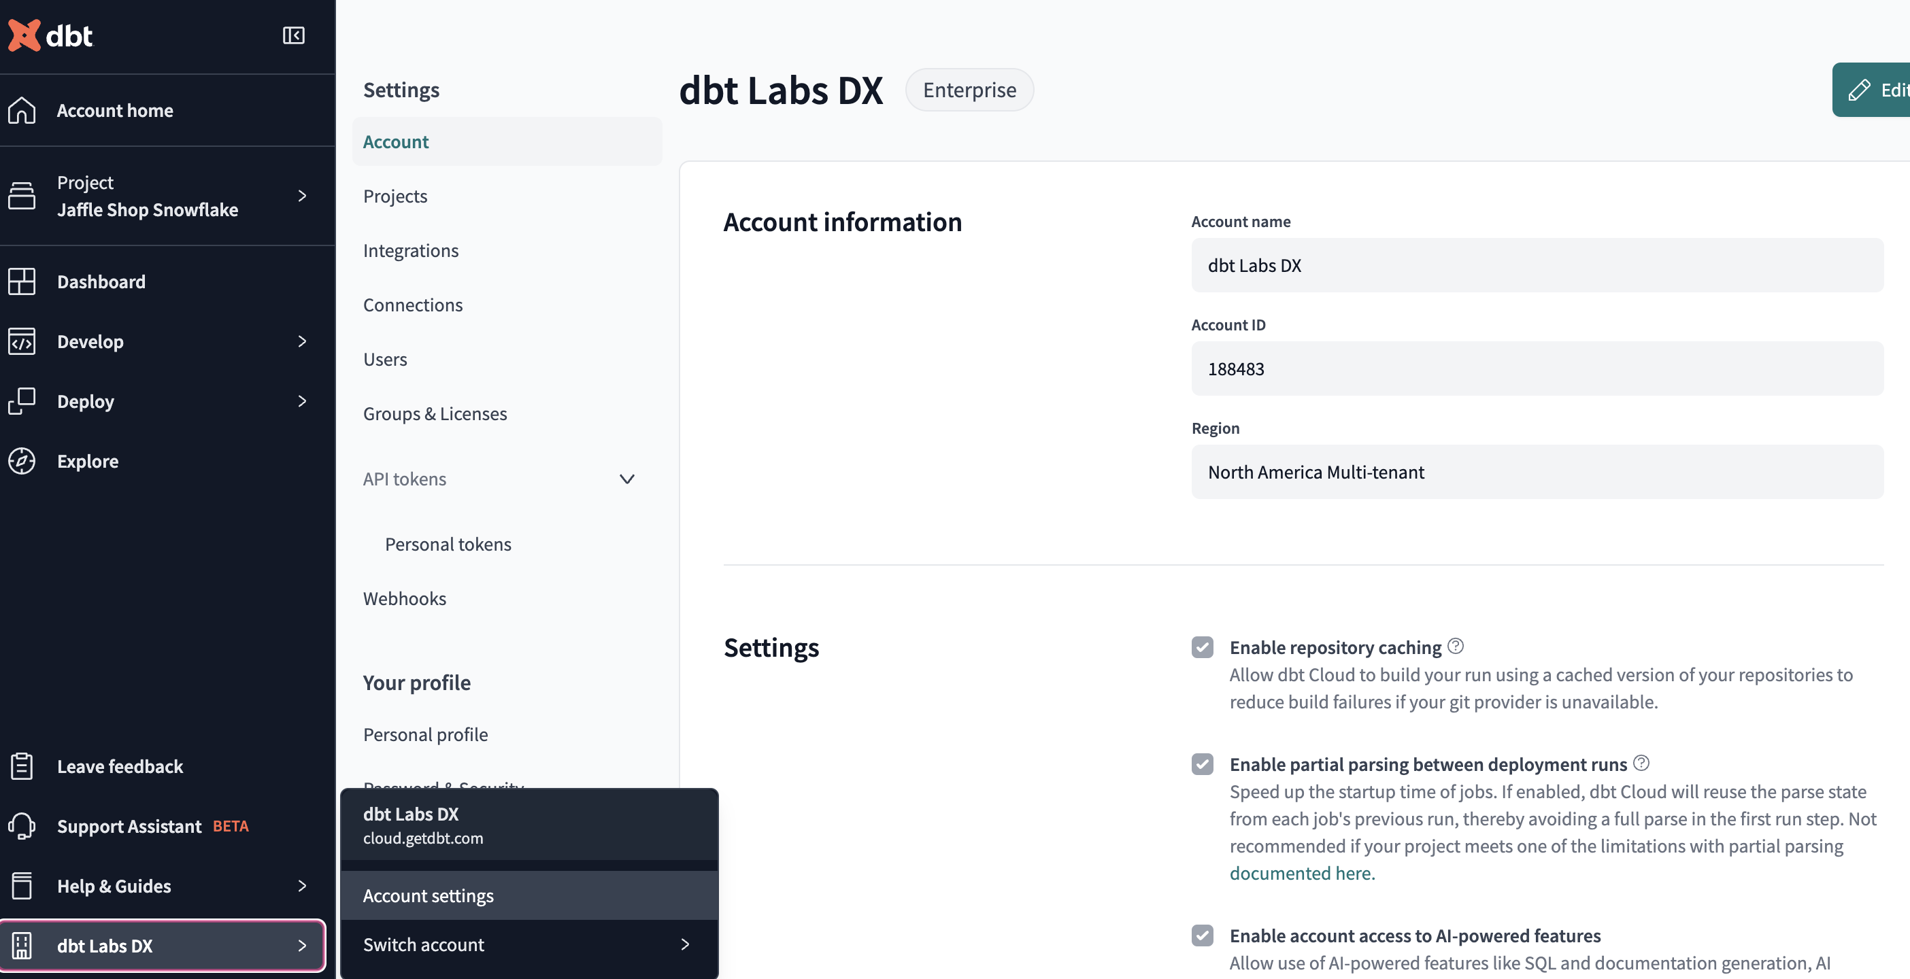This screenshot has height=979, width=1910.
Task: Click the Deploy icon in sidebar
Action: pos(24,400)
